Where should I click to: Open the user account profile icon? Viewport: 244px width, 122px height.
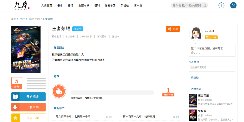(x=233, y=5)
